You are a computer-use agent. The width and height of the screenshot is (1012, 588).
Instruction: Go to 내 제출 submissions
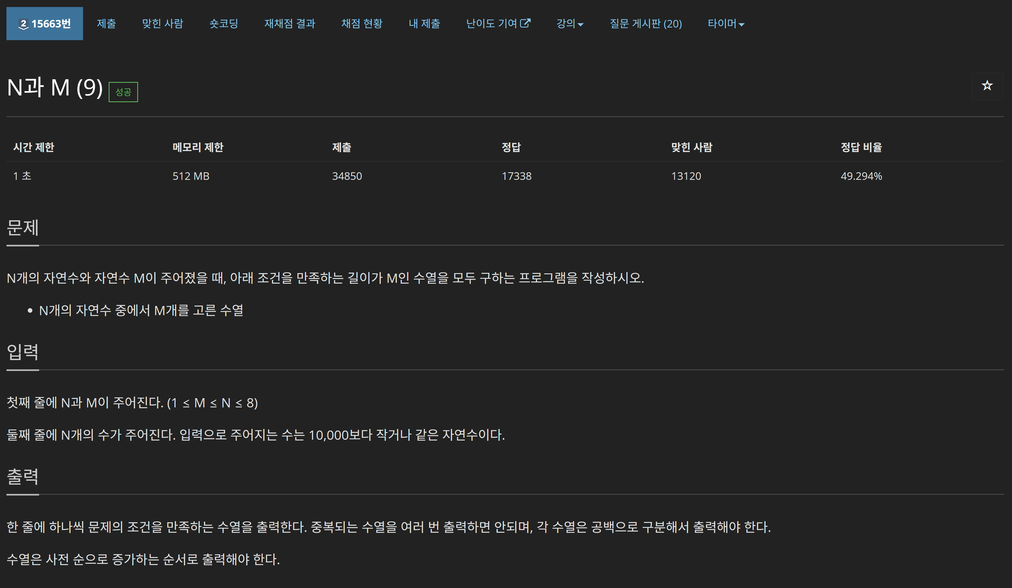(424, 24)
